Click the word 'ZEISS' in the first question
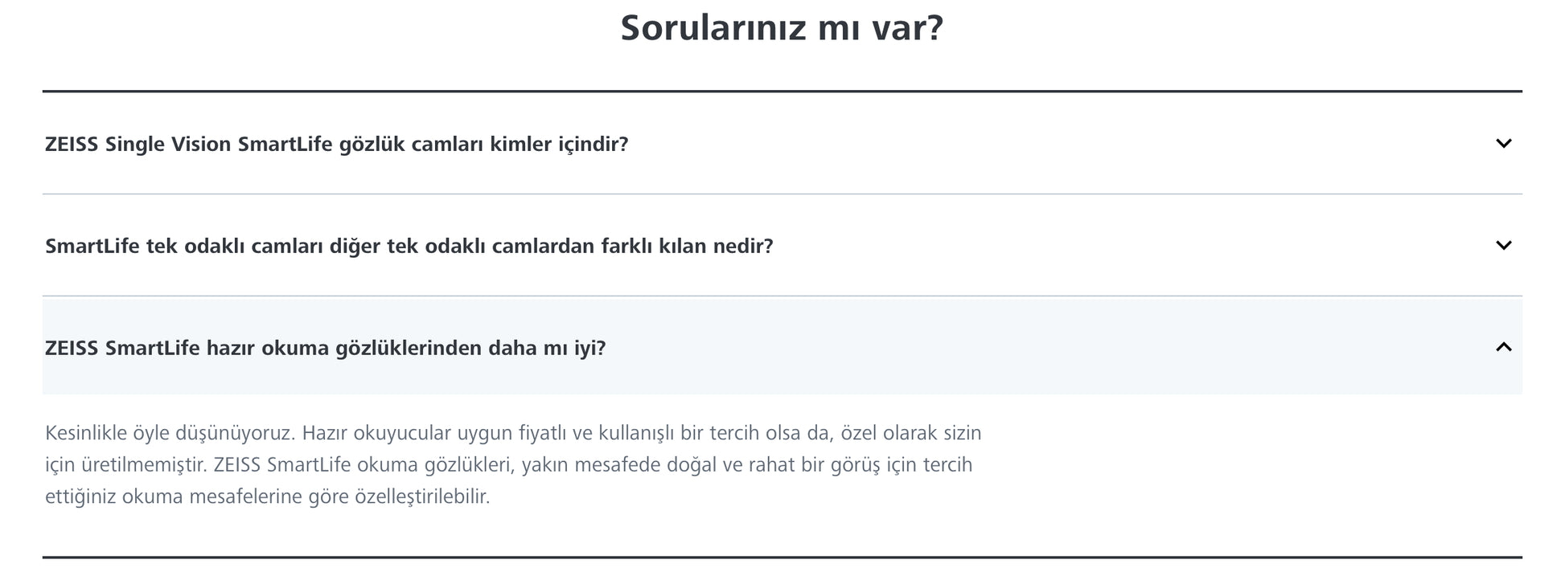1565x576 pixels. 72,145
